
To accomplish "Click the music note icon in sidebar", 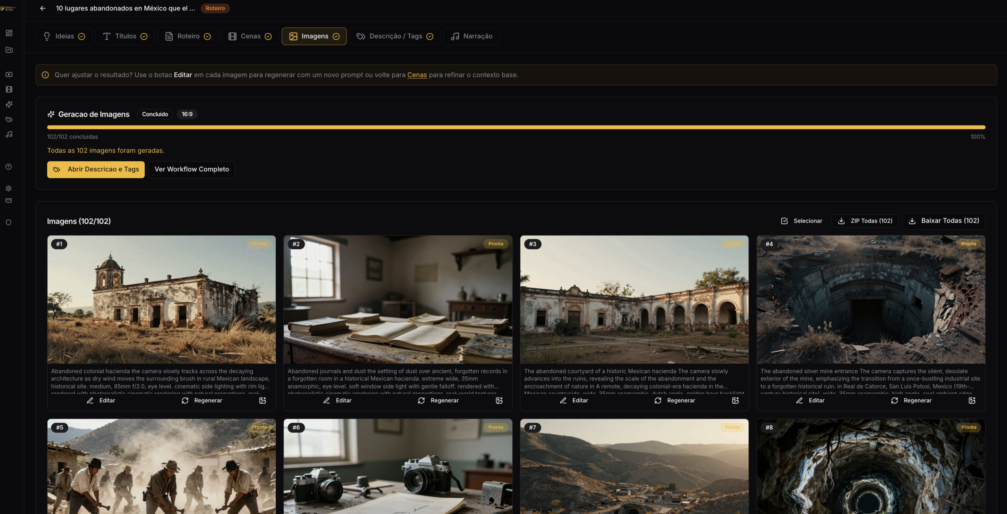I will click(x=9, y=134).
